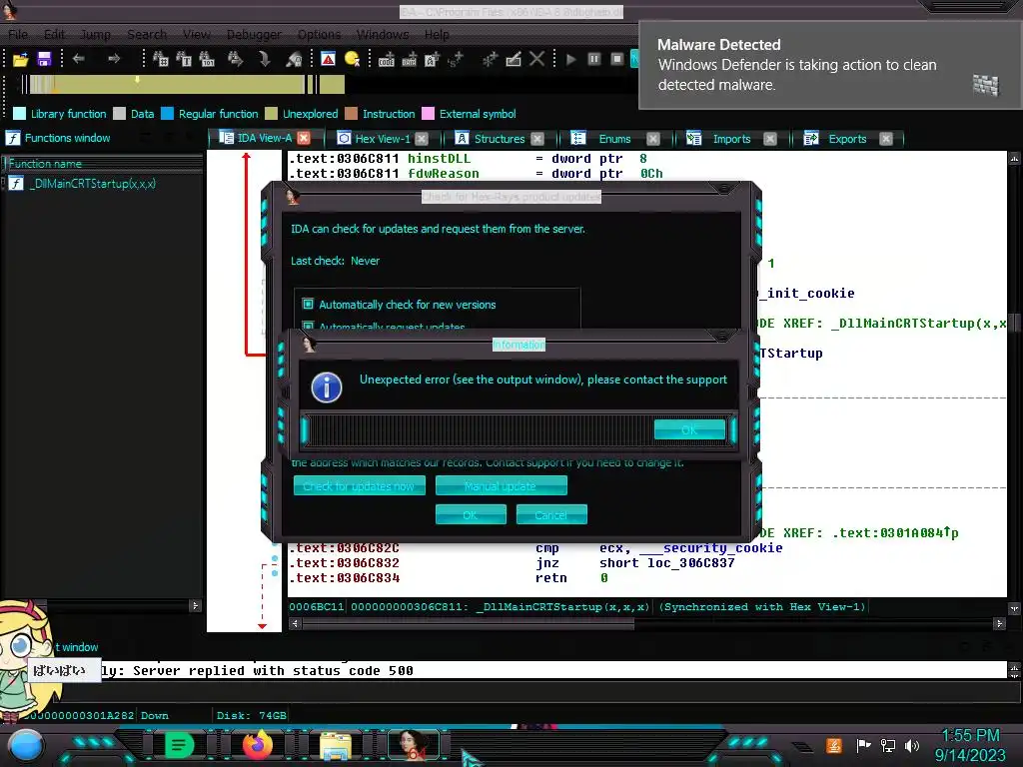The image size is (1023, 767).
Task: Open the Help menu
Action: pyautogui.click(x=437, y=34)
